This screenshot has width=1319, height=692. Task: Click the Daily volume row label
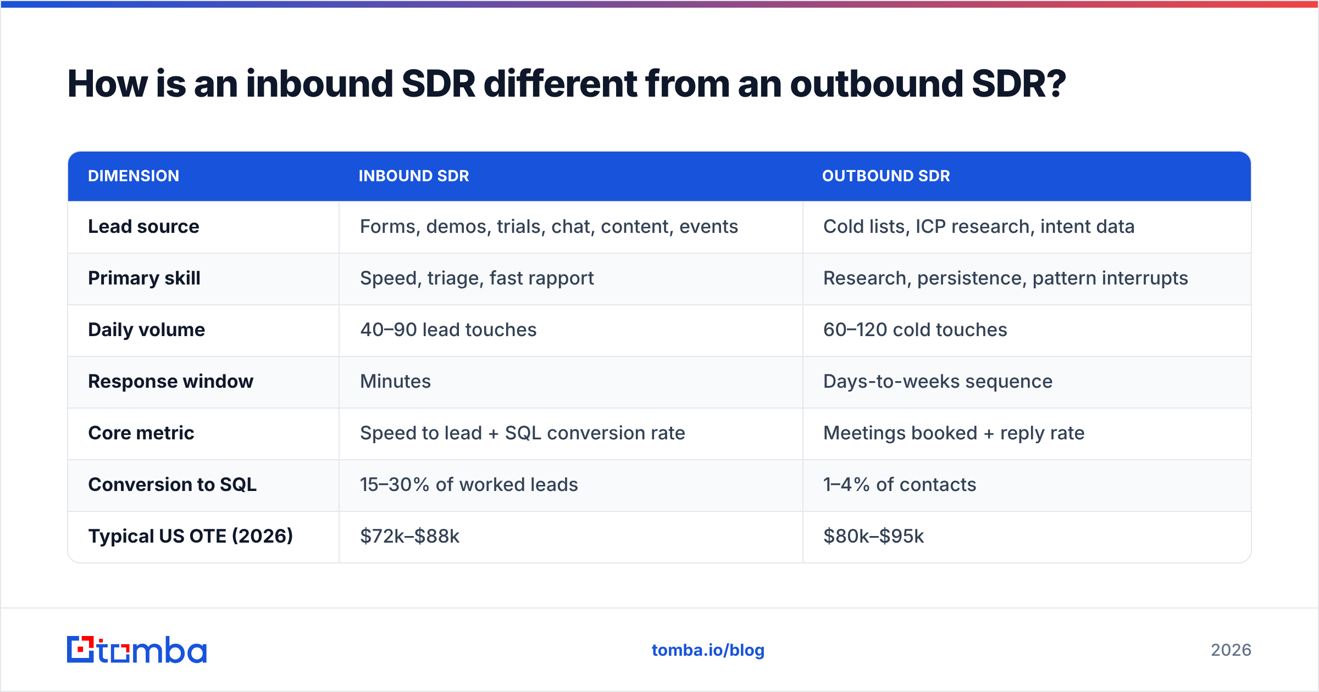tap(146, 330)
